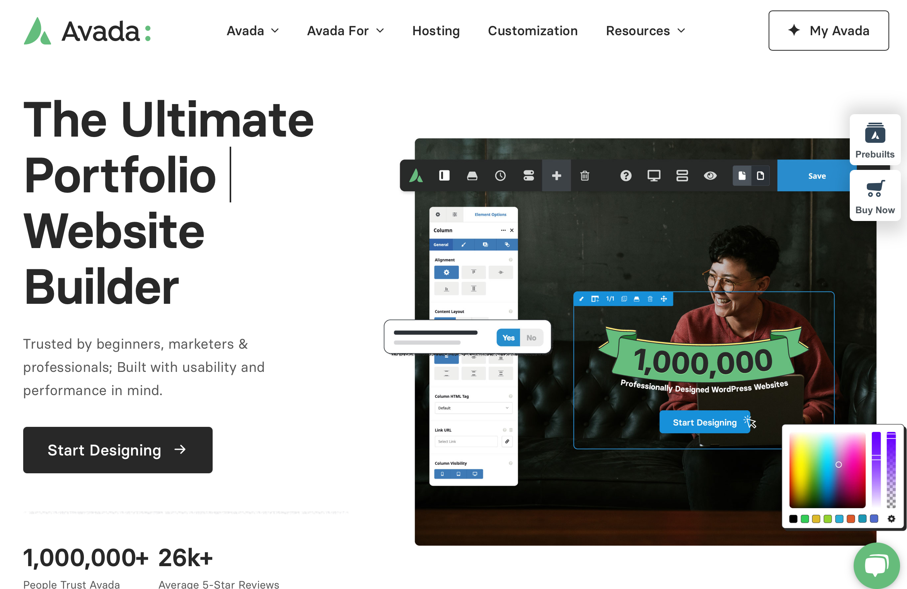Click the close X in Column panel
Screen dimensions: 907x589
(512, 230)
